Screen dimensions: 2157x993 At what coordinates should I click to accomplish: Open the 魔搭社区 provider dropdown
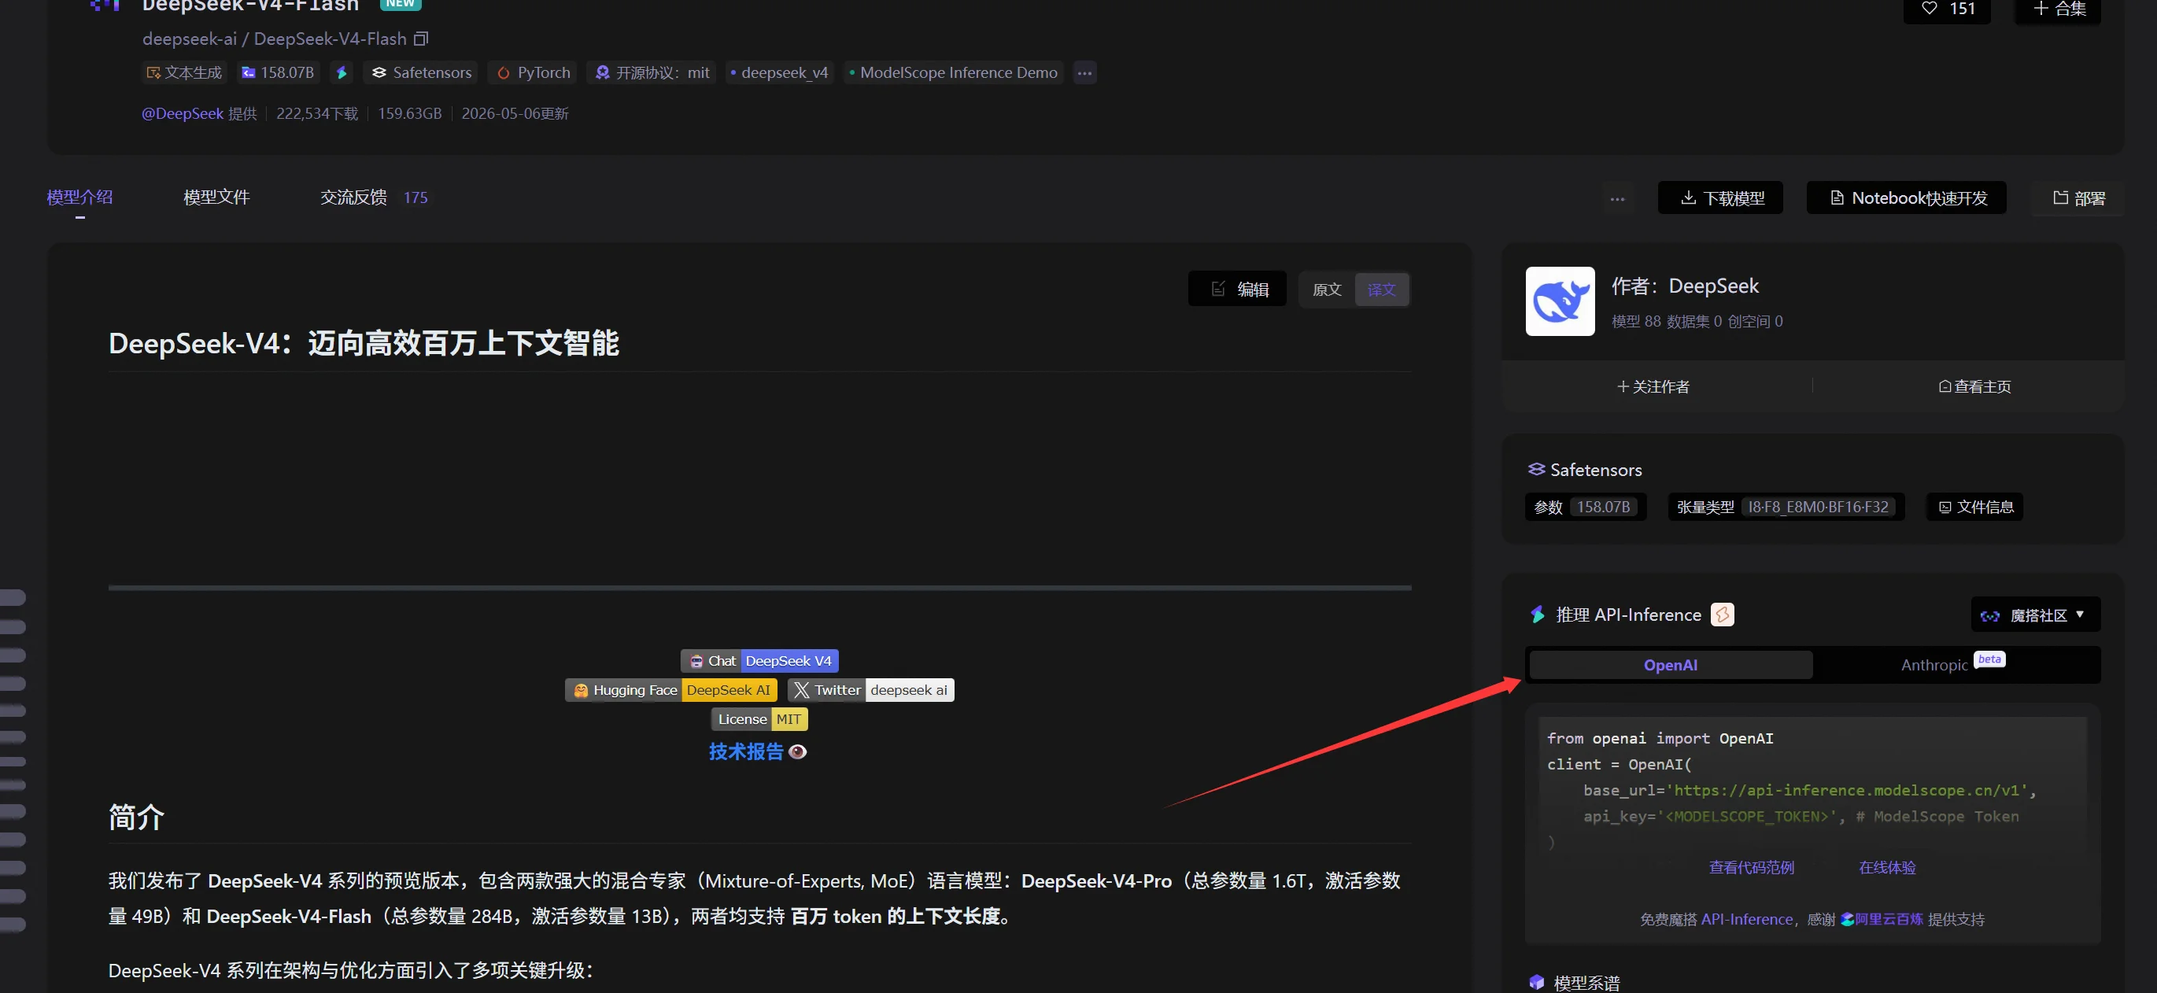[2036, 615]
